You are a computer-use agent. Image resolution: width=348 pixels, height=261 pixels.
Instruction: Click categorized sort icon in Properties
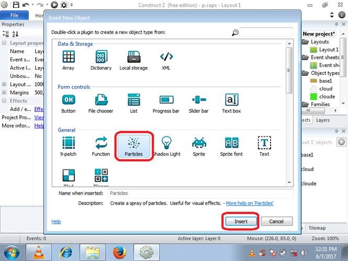tap(6, 34)
